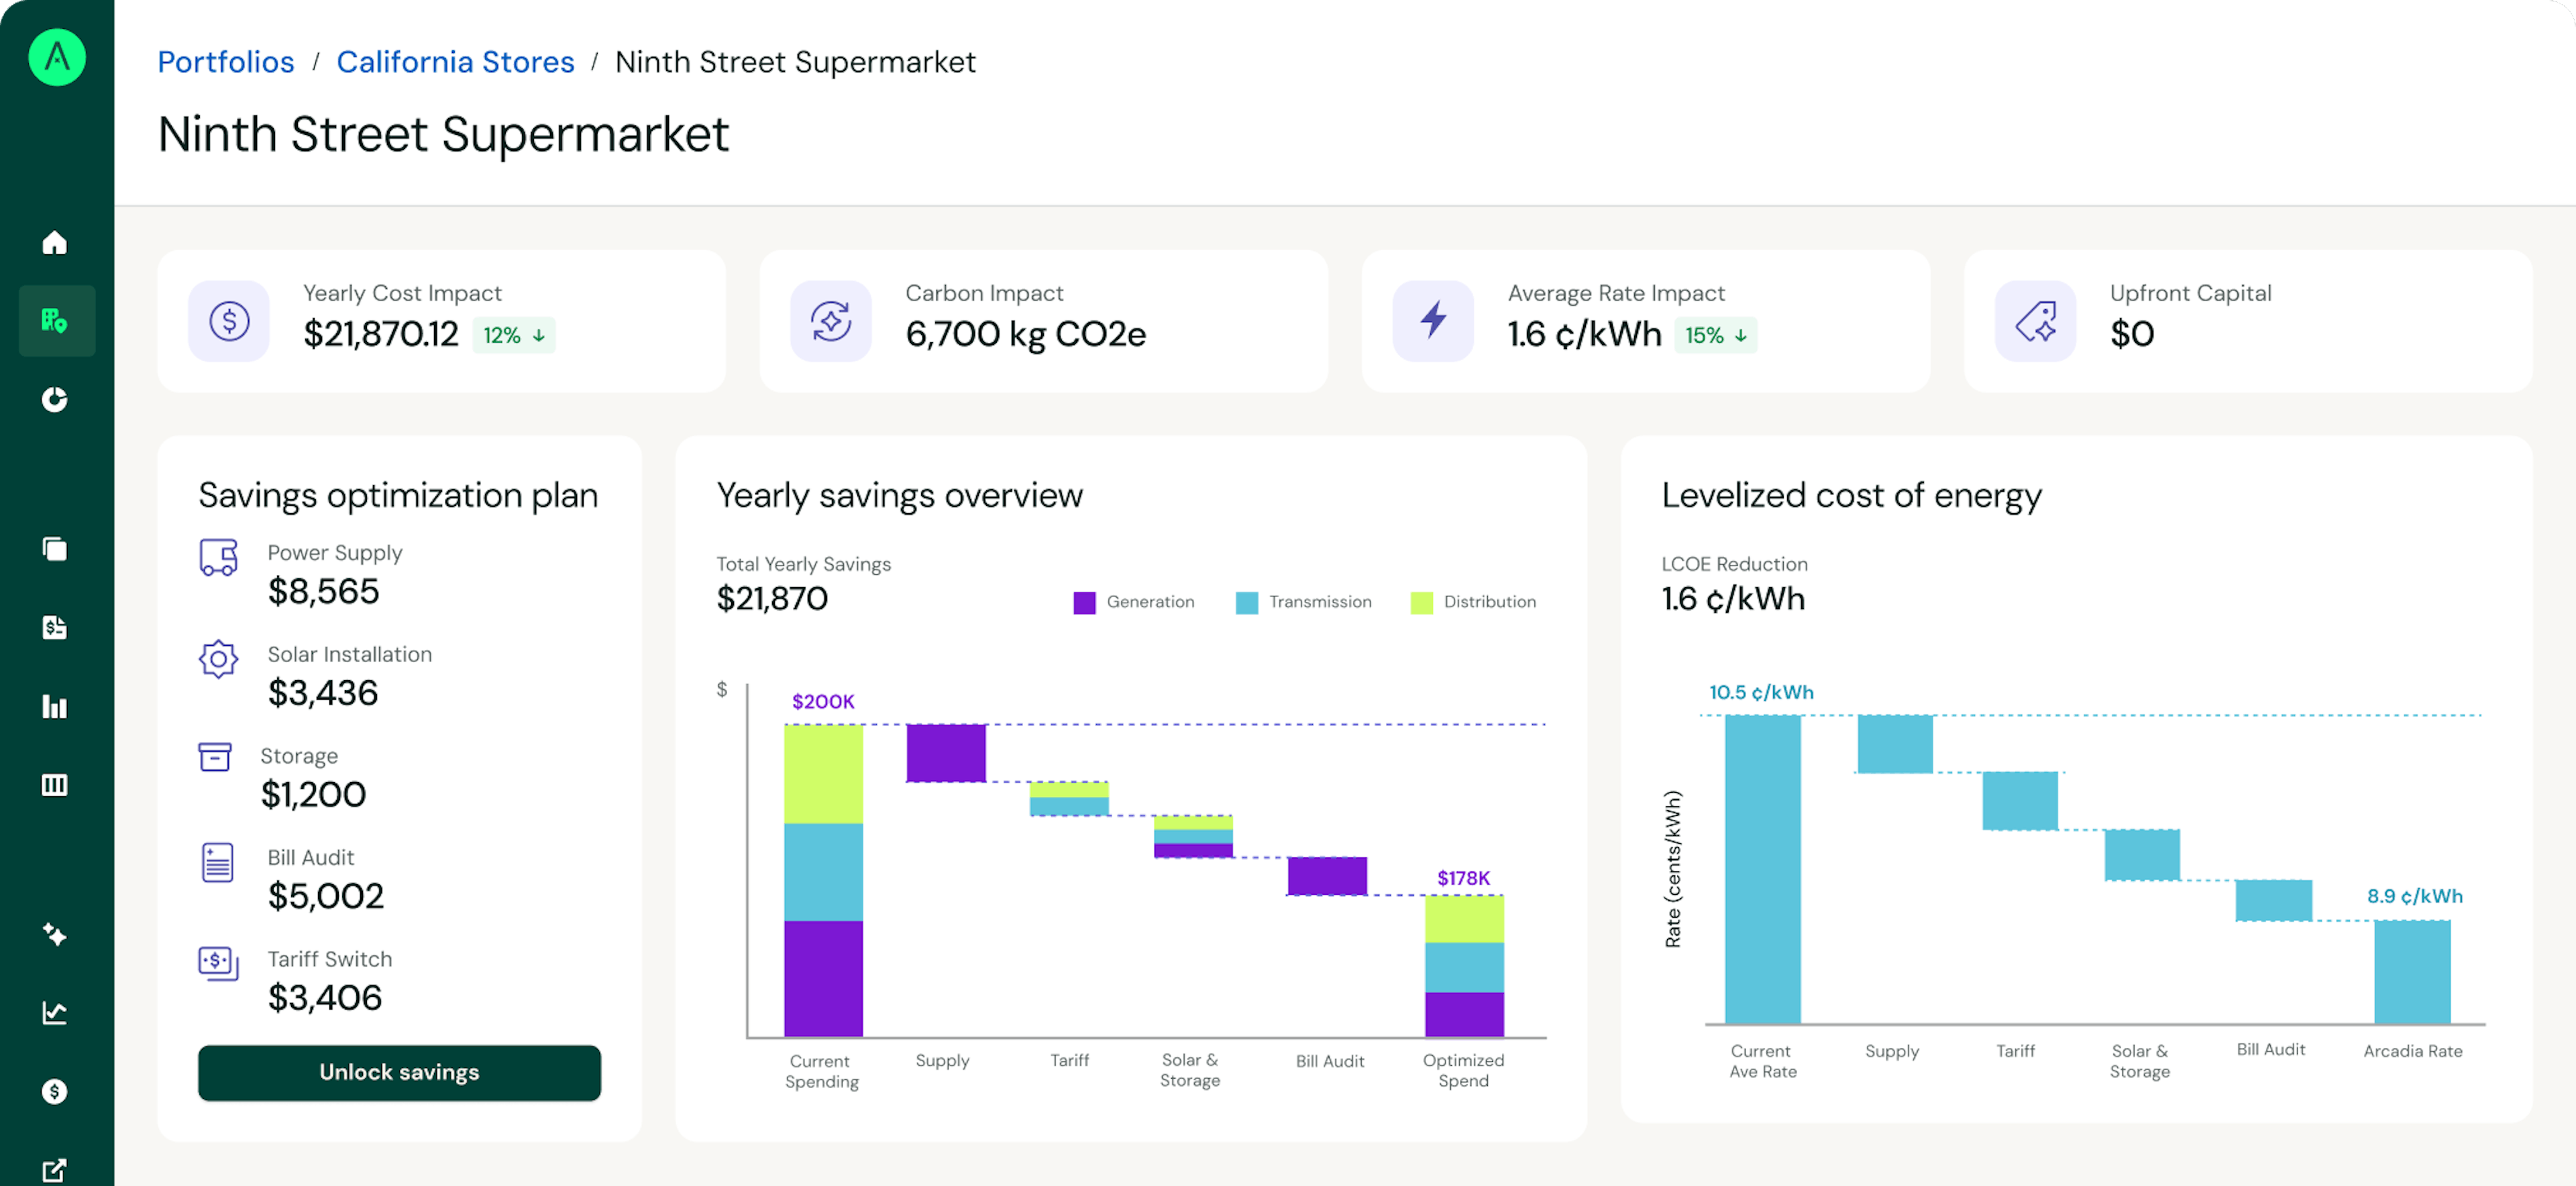This screenshot has height=1186, width=2576.
Task: Open California Stores breadcrumb link
Action: tap(455, 62)
